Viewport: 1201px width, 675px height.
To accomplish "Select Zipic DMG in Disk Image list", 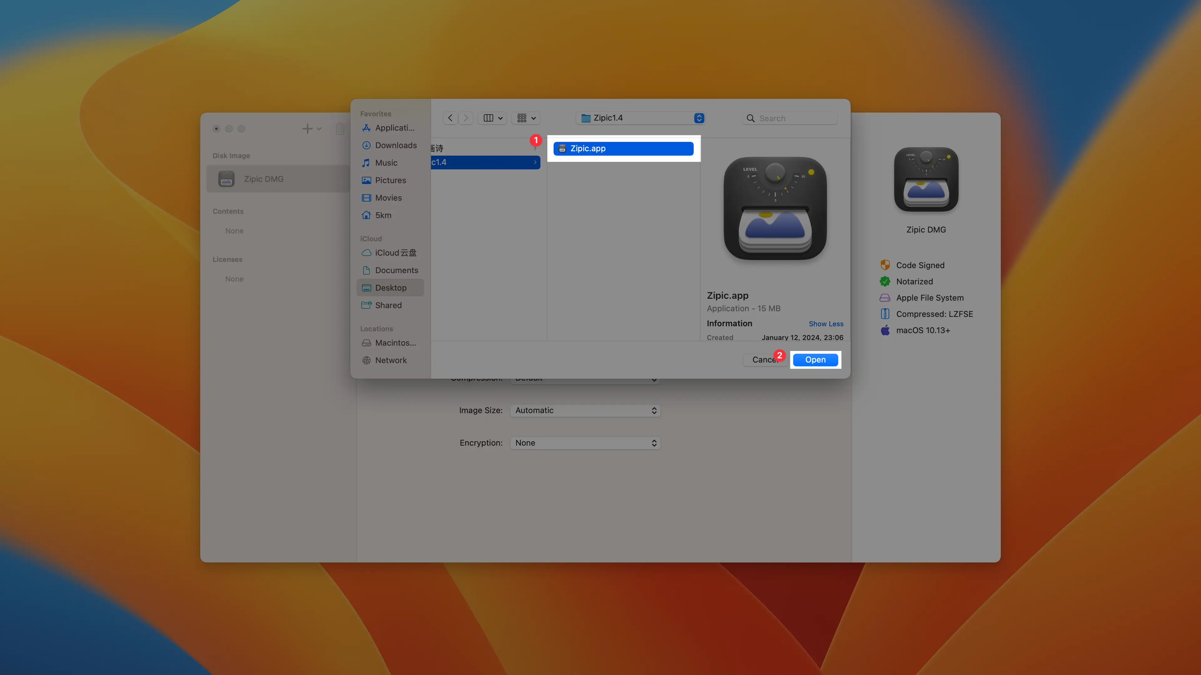I will (278, 179).
